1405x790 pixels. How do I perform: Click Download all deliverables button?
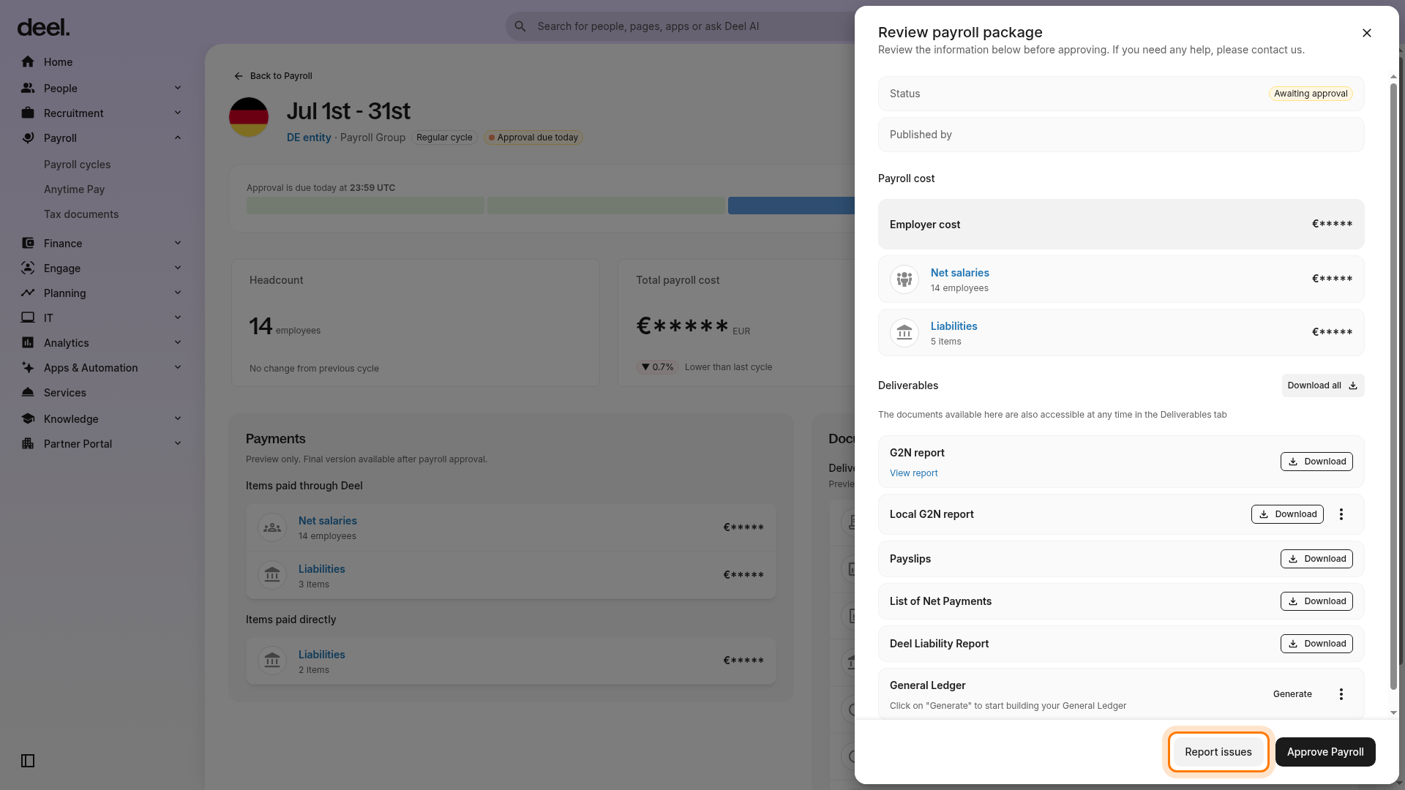pos(1323,385)
